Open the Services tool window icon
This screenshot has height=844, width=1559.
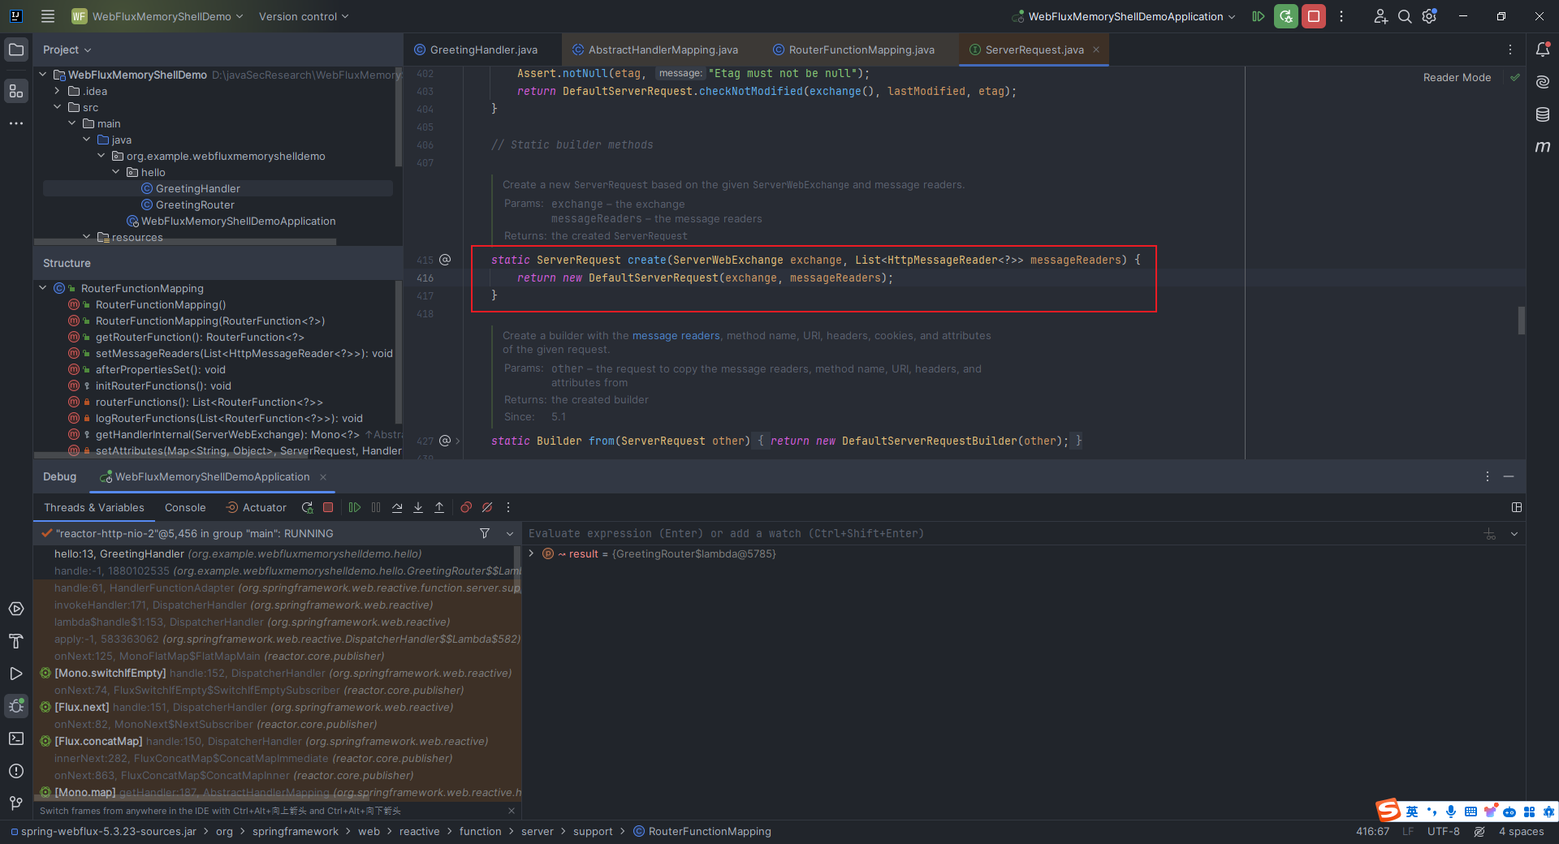(x=16, y=609)
